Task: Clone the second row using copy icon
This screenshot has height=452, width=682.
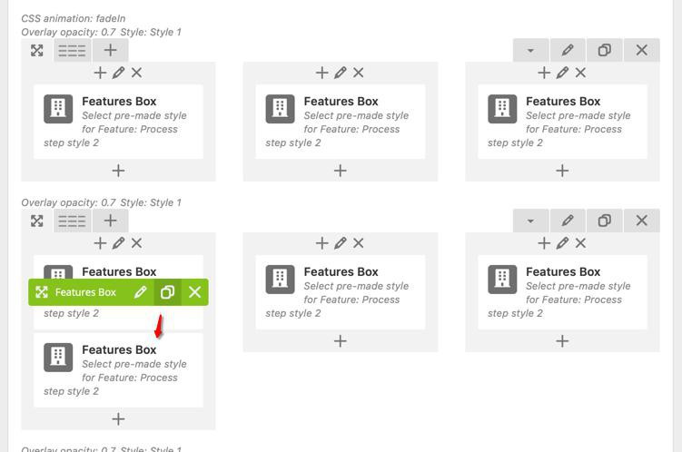Action: pos(605,221)
